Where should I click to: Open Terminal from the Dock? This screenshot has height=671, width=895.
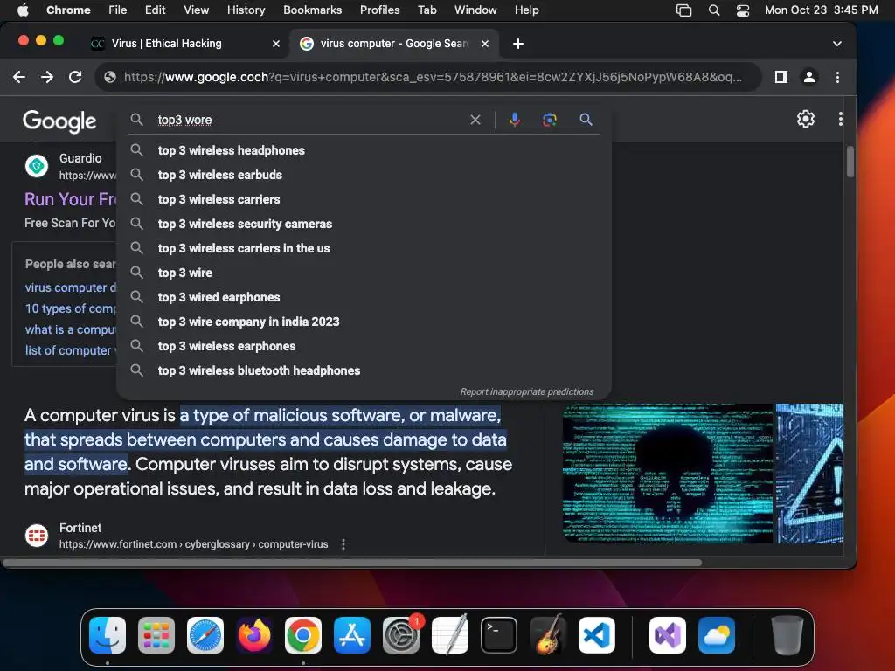point(499,635)
